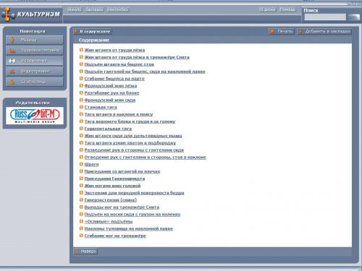Open the Здоровое питание navigation section

tap(35, 51)
